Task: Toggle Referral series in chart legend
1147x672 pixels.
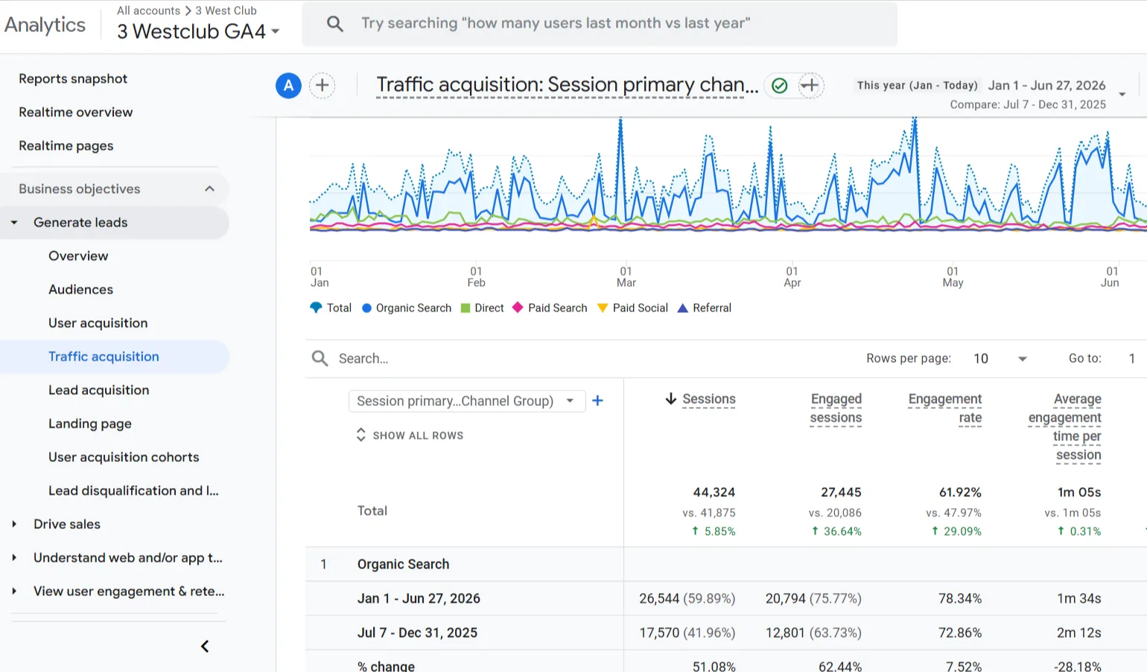Action: pos(704,308)
